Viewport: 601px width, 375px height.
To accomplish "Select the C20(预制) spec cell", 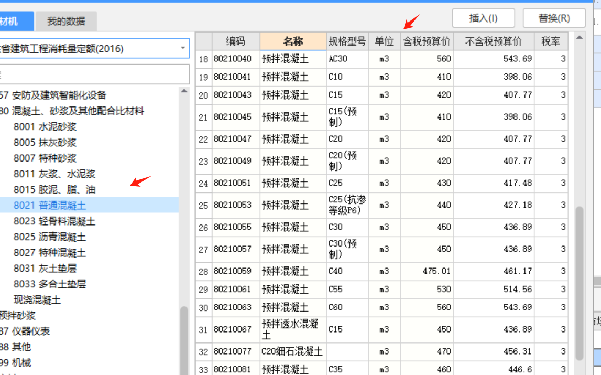I will pyautogui.click(x=347, y=161).
